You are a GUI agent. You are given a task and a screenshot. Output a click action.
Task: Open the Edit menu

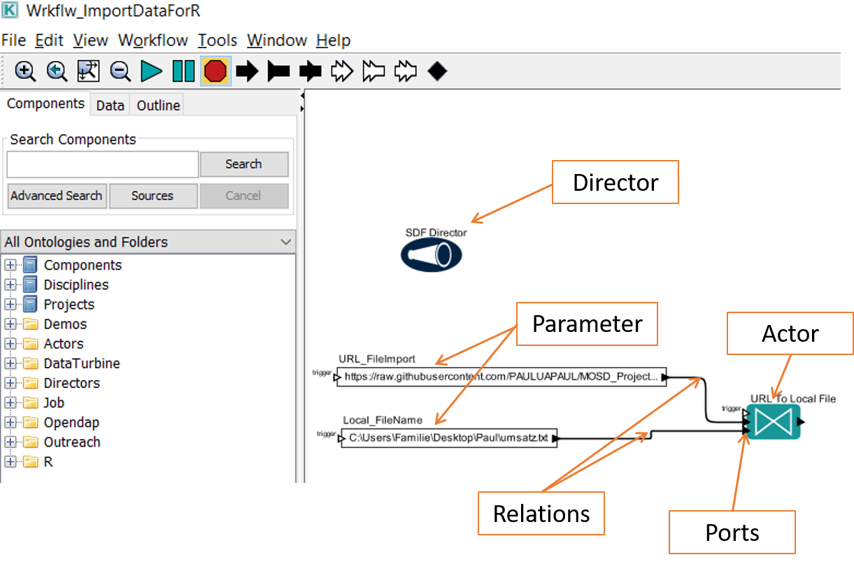[x=49, y=41]
